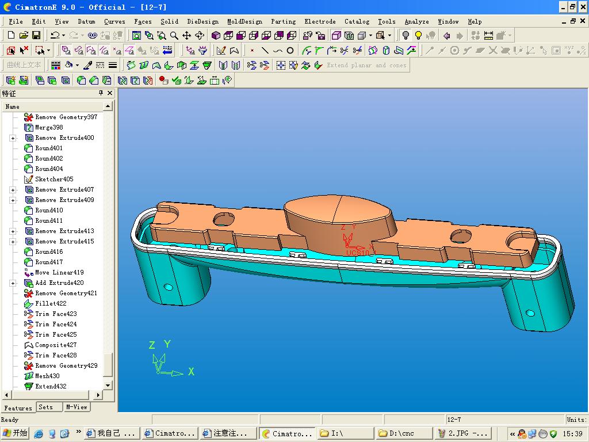Switch to the M-View tab
This screenshot has height=442, width=589.
(77, 407)
